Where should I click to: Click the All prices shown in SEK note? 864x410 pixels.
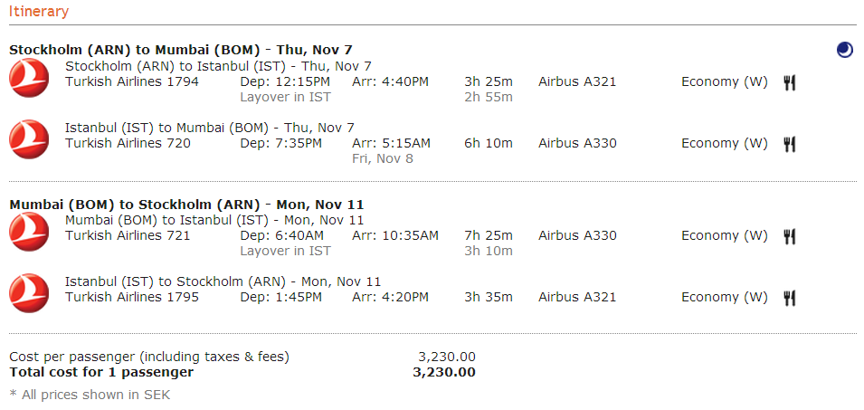coord(90,395)
